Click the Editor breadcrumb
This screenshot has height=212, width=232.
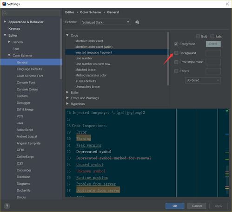(x=70, y=12)
